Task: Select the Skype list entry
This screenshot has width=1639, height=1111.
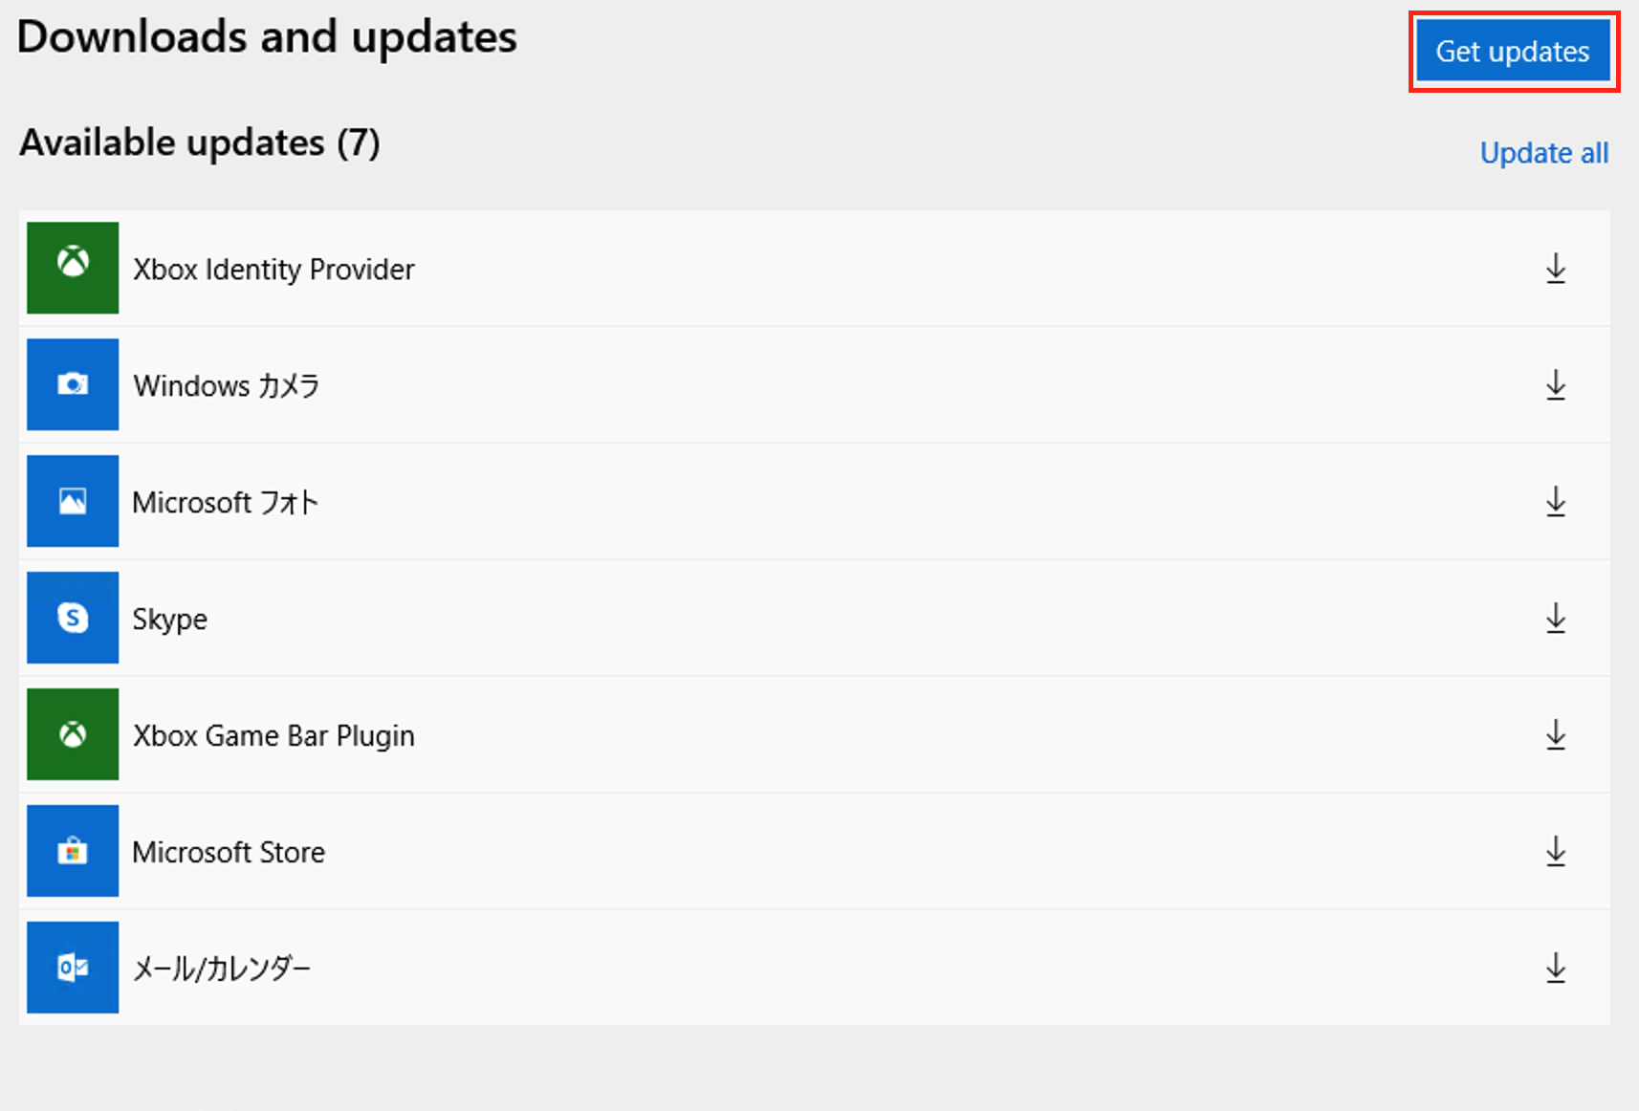Action: pos(765,618)
